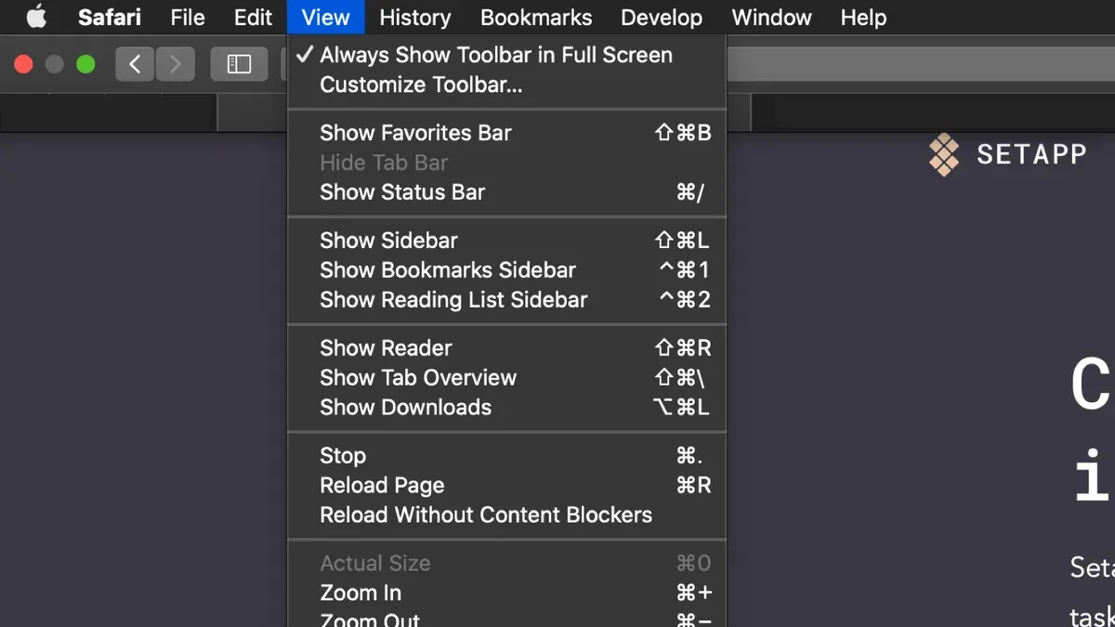Toggle Always Show Toolbar in Full Screen
Image resolution: width=1115 pixels, height=627 pixels.
coord(506,55)
